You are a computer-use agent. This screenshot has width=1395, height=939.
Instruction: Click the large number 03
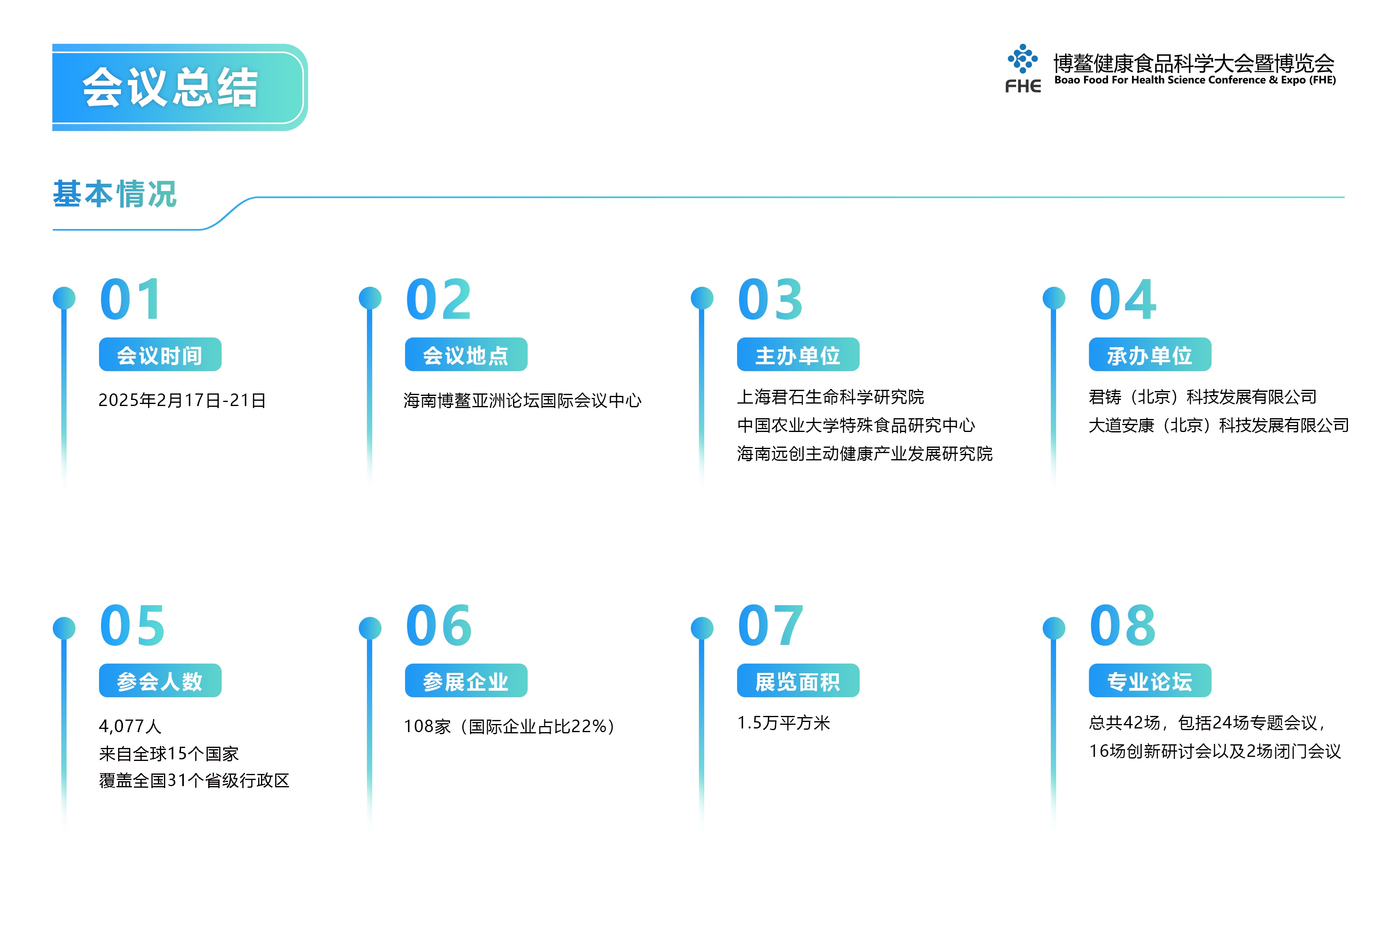tap(770, 299)
